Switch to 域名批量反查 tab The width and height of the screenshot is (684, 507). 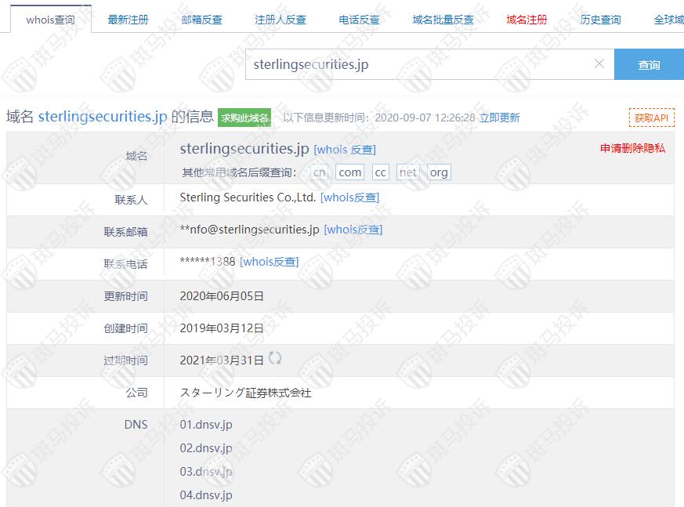coord(443,20)
